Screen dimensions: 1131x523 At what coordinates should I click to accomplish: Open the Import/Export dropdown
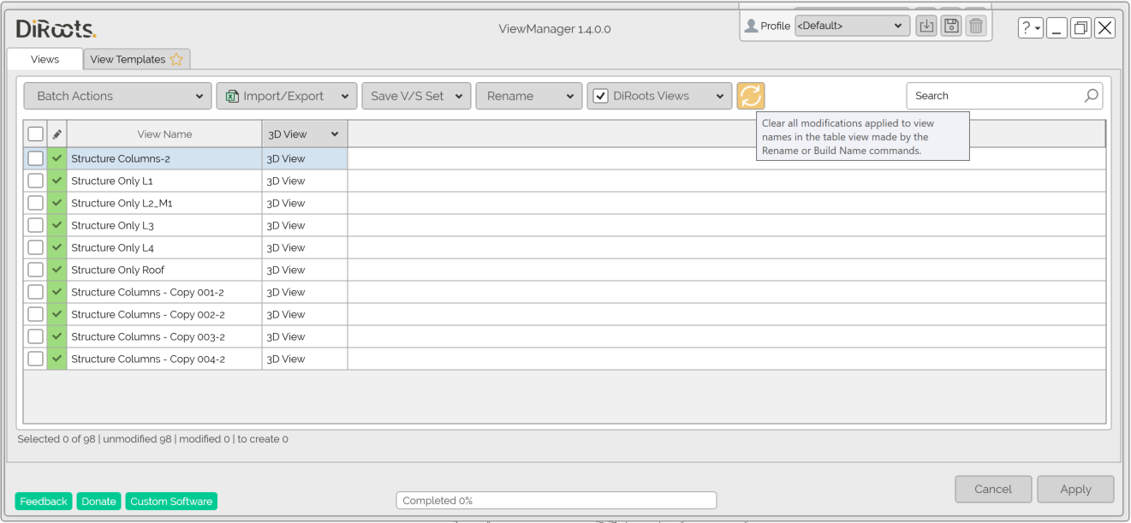(287, 96)
